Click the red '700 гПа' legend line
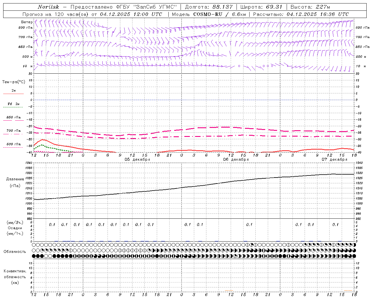371x297 pixels. pos(13,134)
